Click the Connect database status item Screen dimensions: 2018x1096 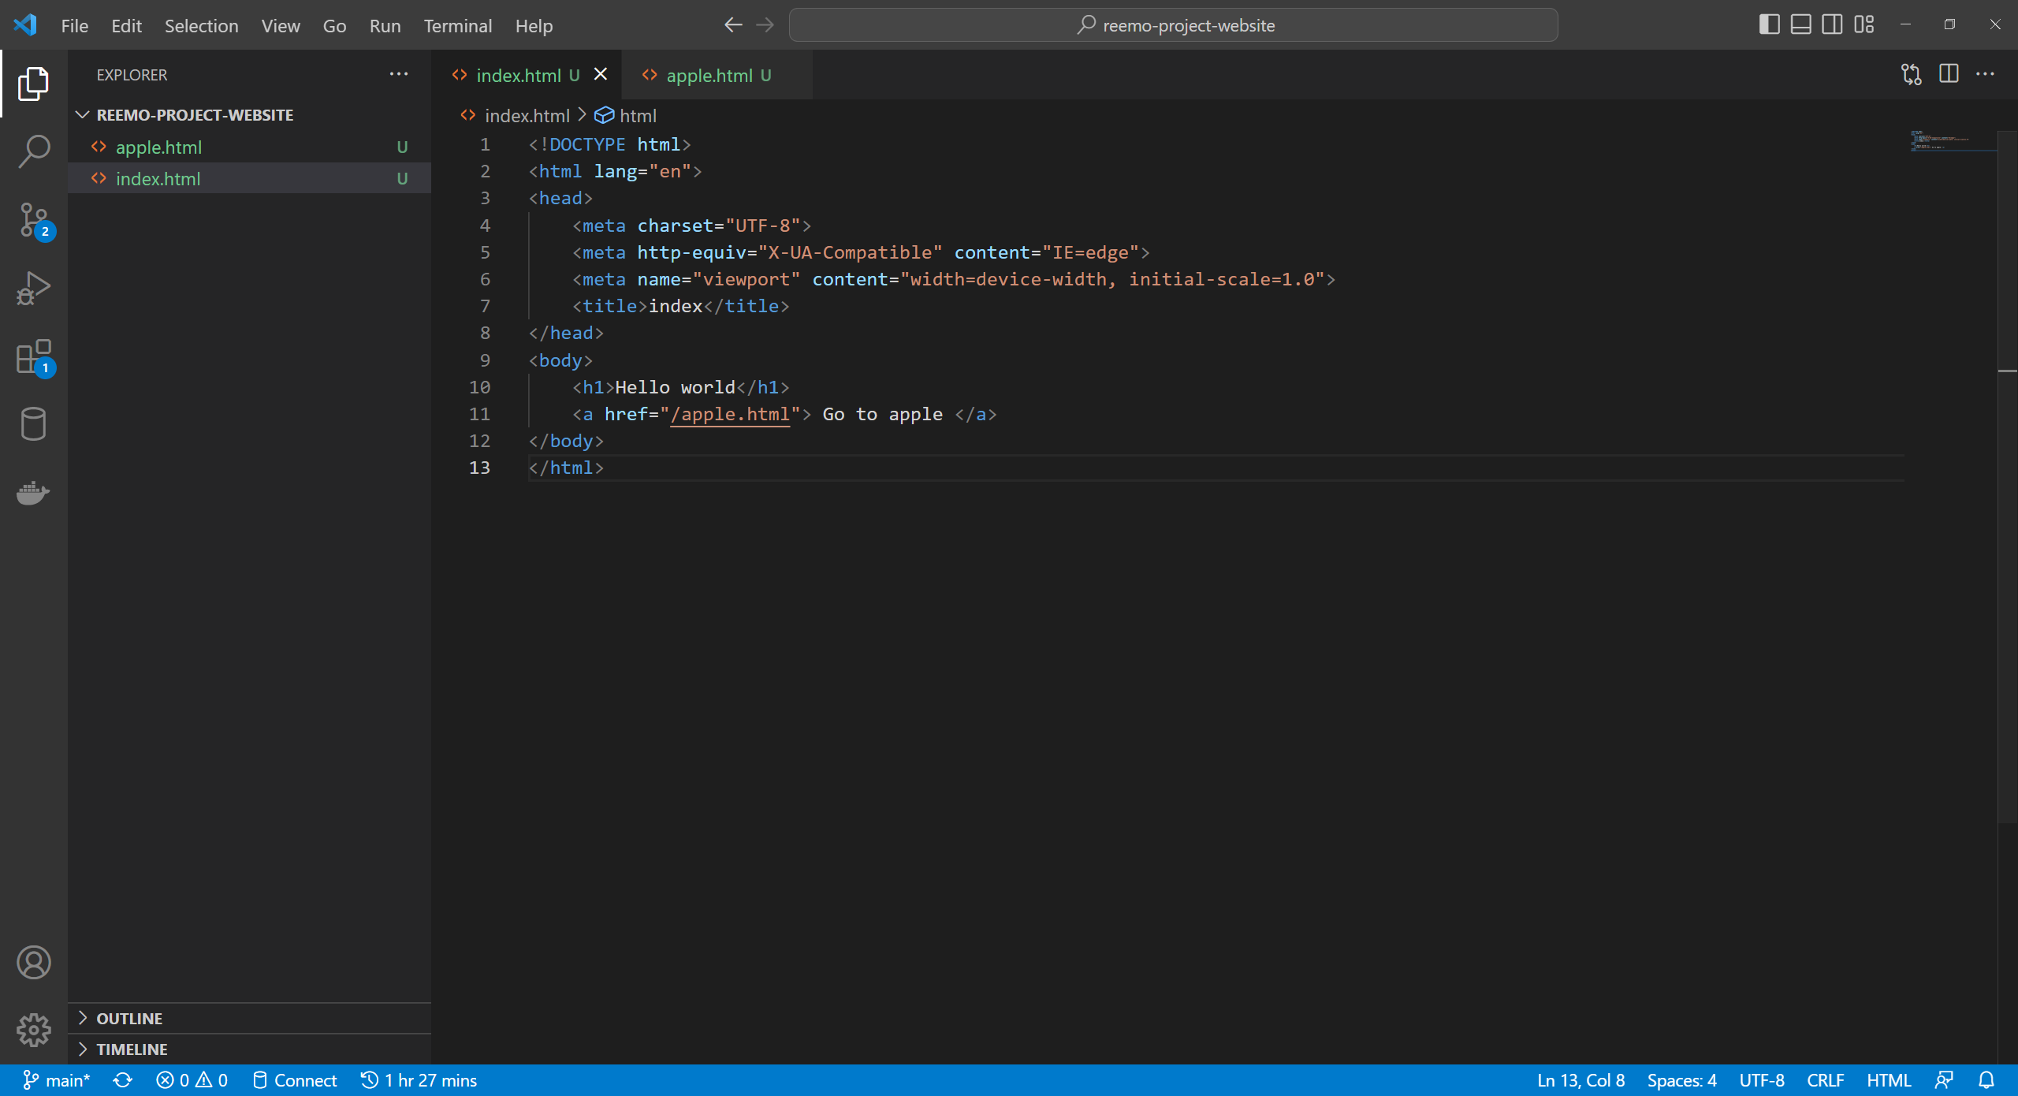coord(294,1080)
